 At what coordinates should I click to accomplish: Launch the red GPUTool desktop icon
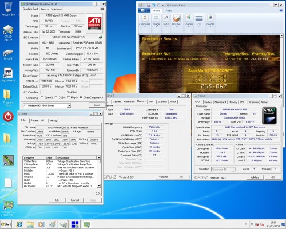click(8, 119)
